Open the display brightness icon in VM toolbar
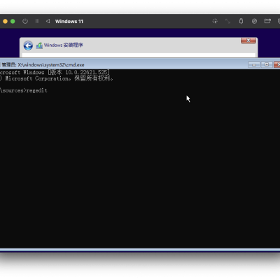Viewport: 280px width, 280px height. click(x=215, y=21)
